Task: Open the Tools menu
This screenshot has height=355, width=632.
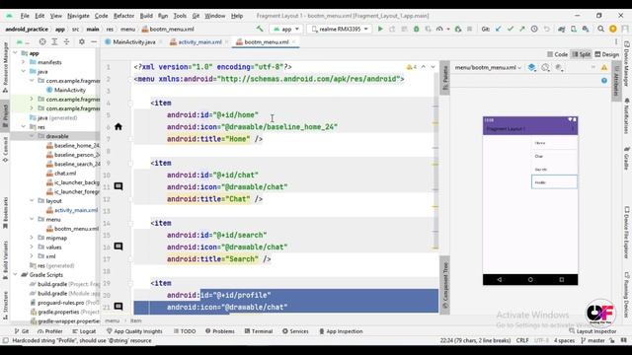Action: (180, 16)
